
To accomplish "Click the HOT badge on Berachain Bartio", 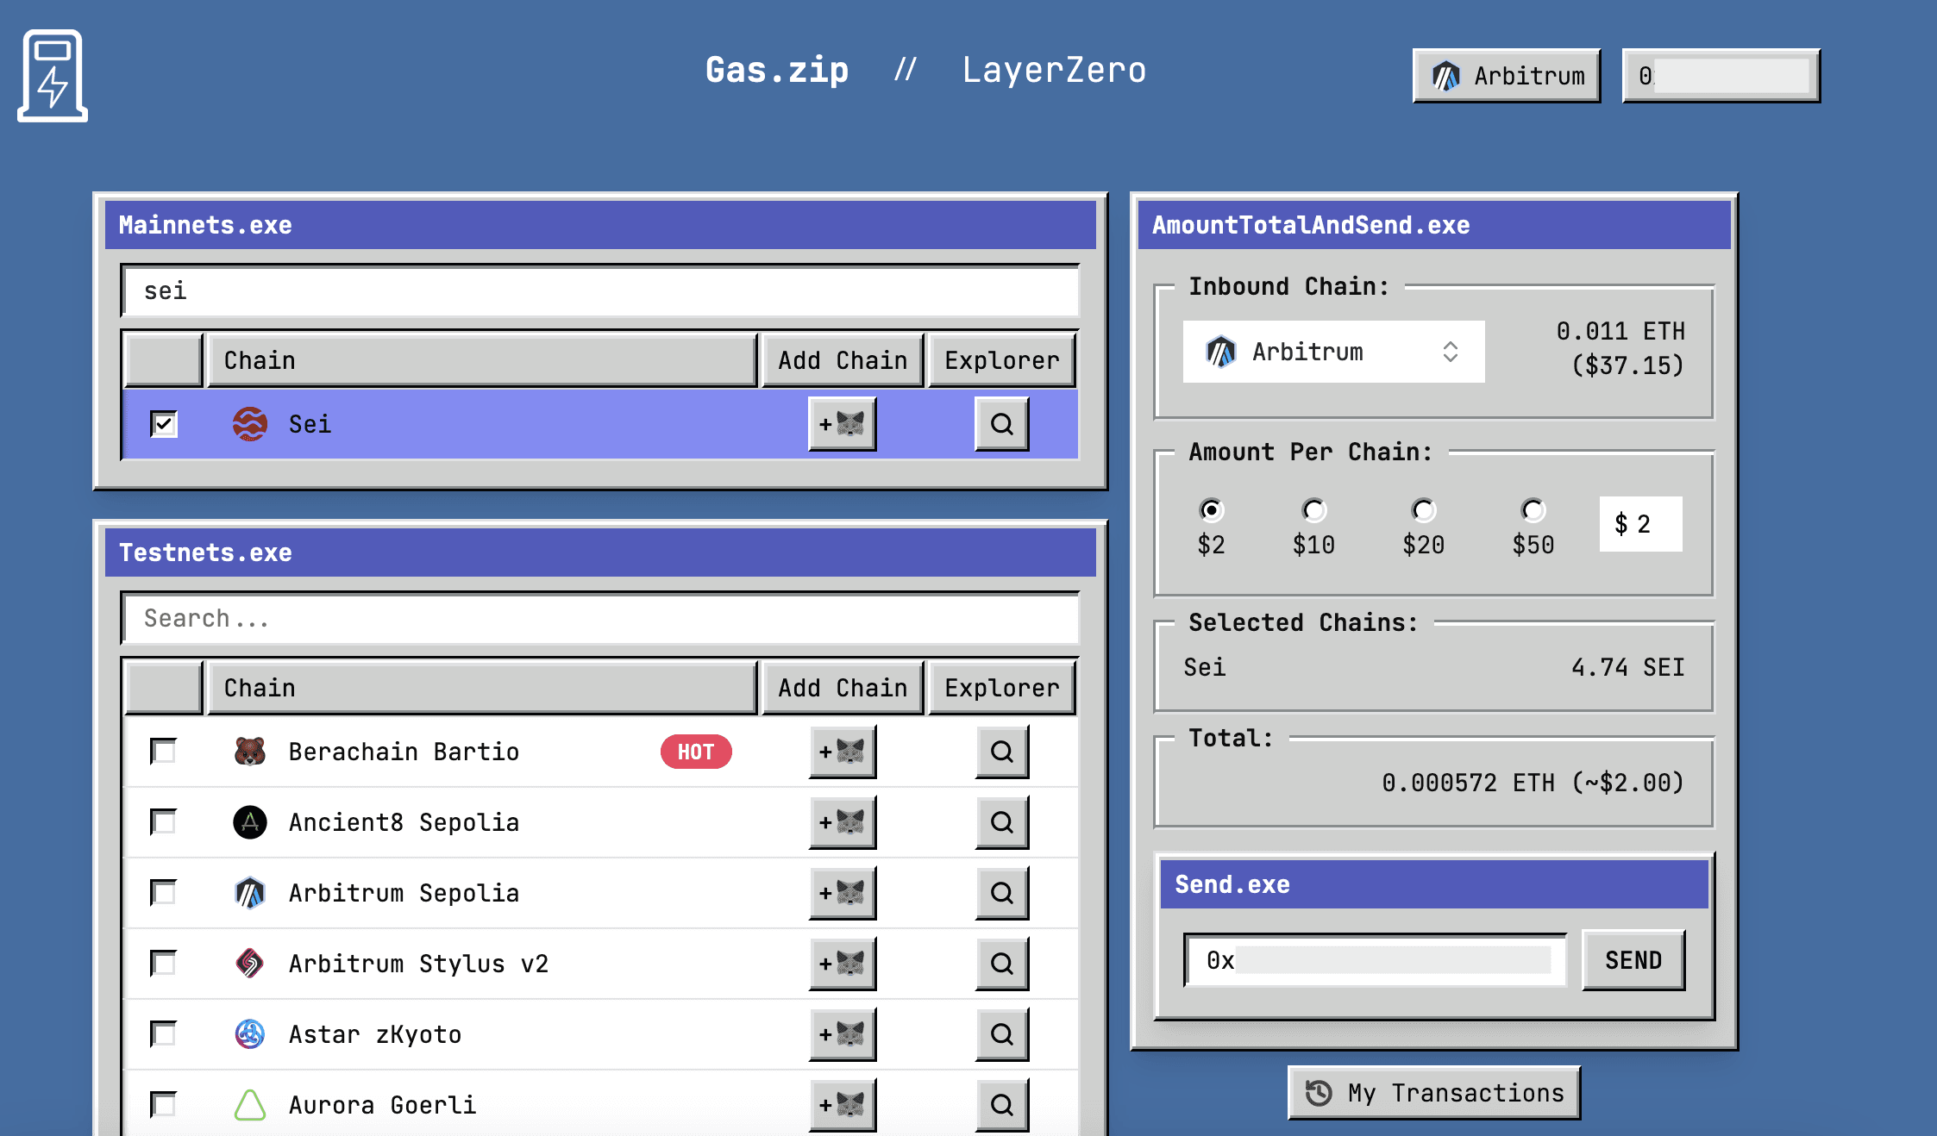I will pyautogui.click(x=696, y=752).
